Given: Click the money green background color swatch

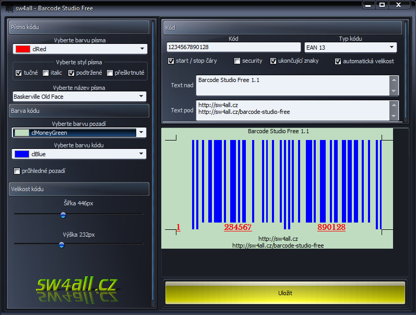Looking at the screenshot, I should point(21,133).
